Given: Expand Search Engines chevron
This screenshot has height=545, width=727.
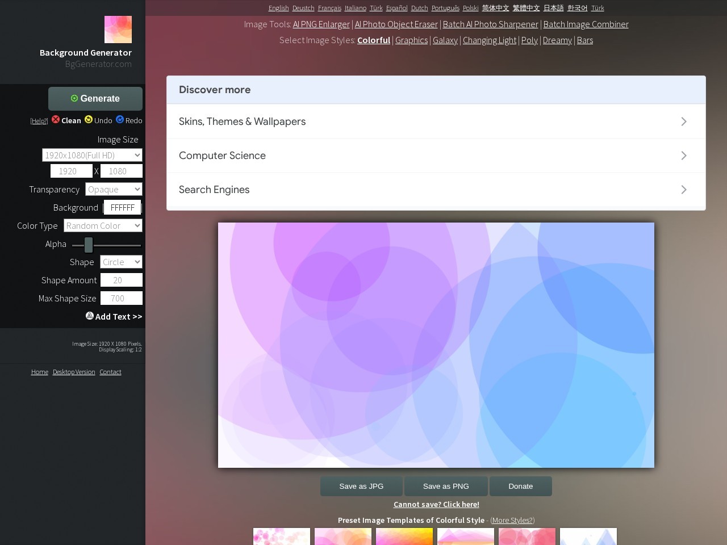Looking at the screenshot, I should [684, 190].
